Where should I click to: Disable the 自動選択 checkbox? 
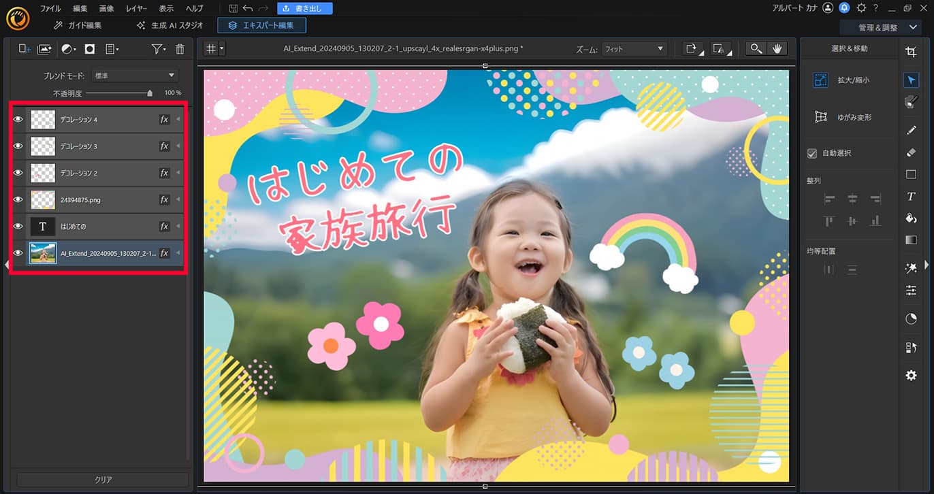812,153
